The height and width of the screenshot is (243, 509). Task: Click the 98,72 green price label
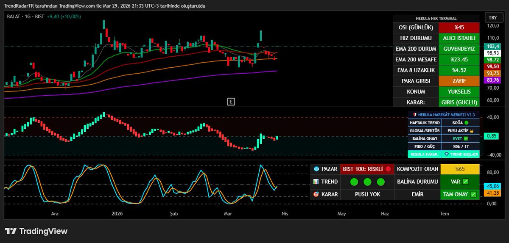point(493,60)
